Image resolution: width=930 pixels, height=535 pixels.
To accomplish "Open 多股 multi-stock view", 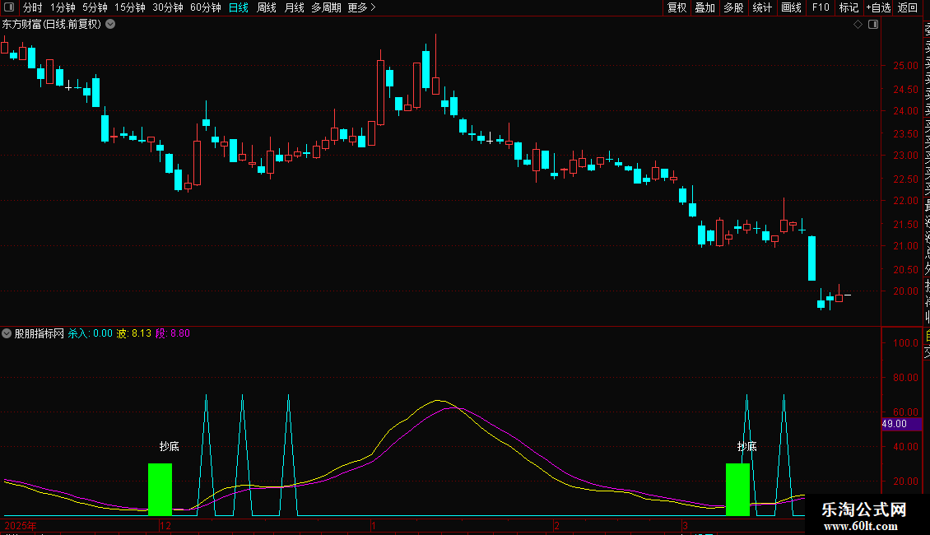I will [x=733, y=7].
